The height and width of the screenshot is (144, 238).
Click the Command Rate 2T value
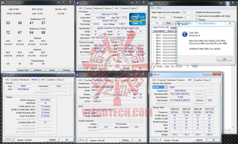pos(45,122)
